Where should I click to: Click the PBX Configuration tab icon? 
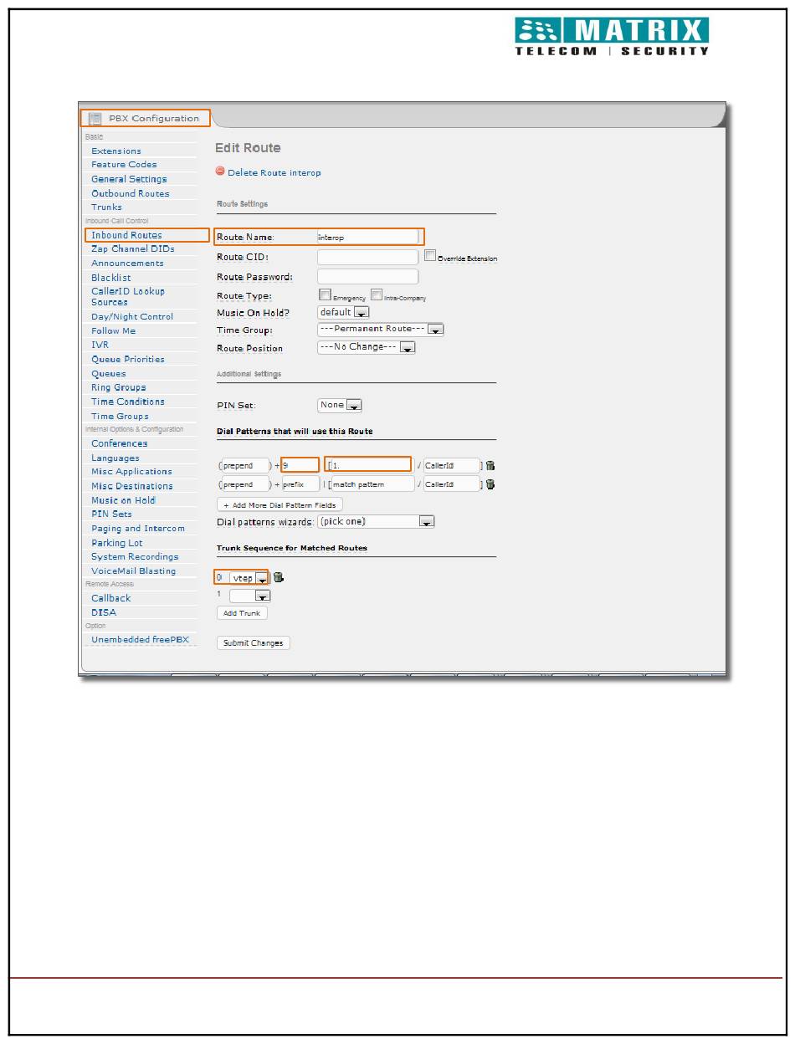(x=95, y=119)
